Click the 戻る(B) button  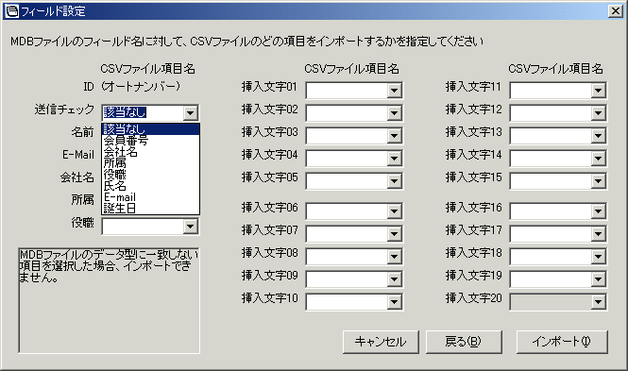tap(464, 342)
